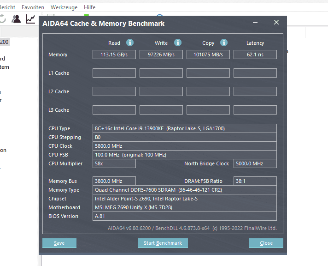This screenshot has height=266, width=328.
Task: Minimize the benchmark dialog
Action: click(x=255, y=22)
